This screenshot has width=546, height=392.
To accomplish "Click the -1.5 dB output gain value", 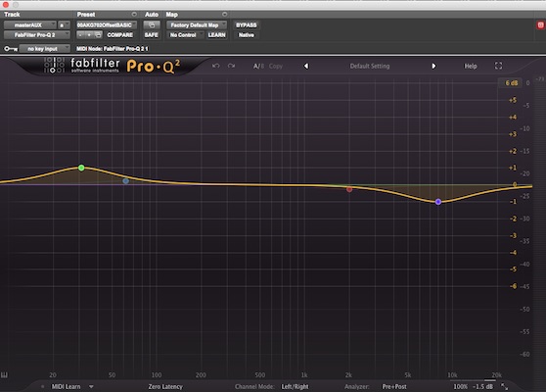I will click(482, 386).
